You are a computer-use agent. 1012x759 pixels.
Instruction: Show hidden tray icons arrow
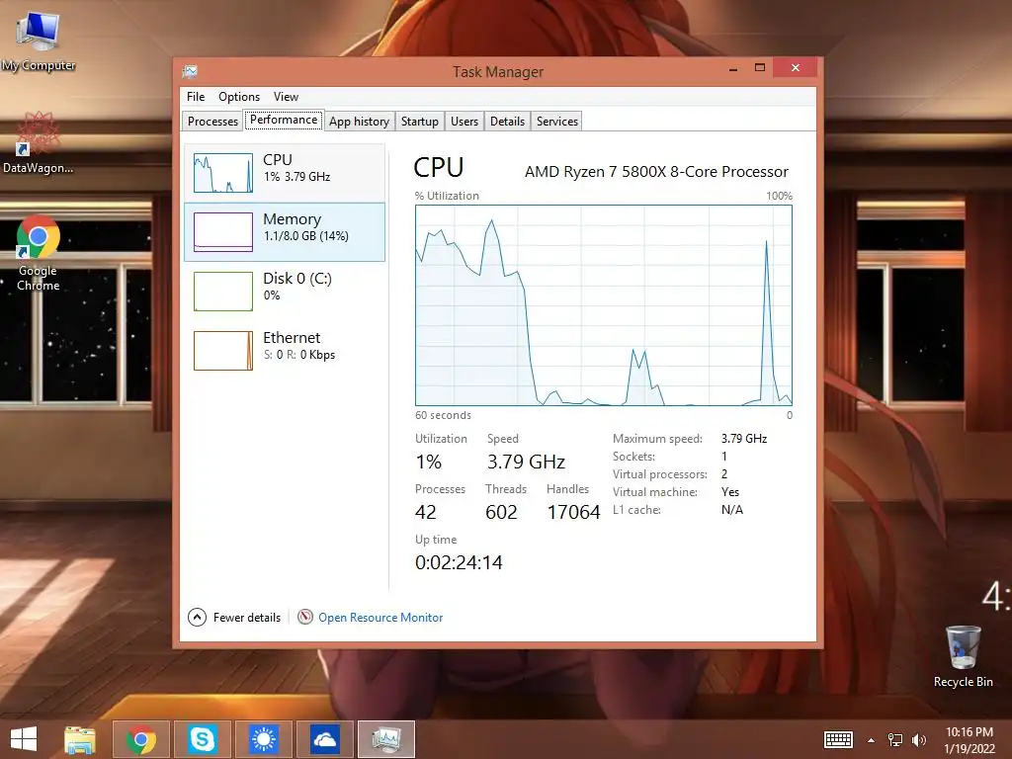(x=871, y=740)
